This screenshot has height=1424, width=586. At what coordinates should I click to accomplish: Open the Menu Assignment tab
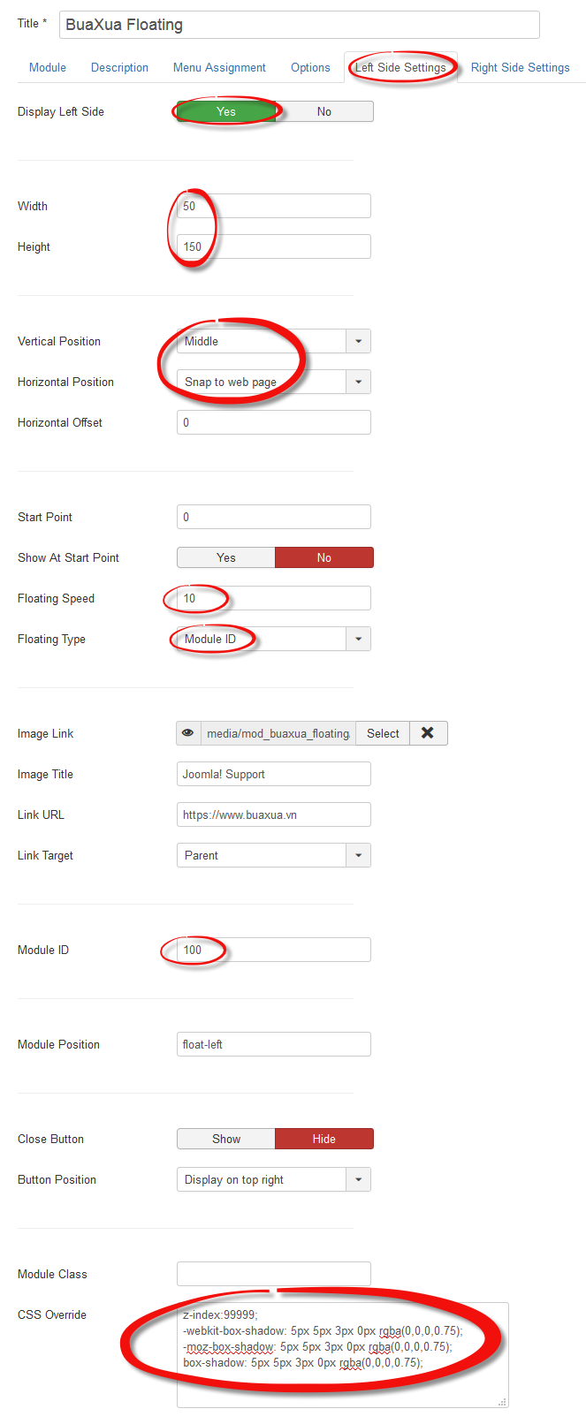(219, 67)
